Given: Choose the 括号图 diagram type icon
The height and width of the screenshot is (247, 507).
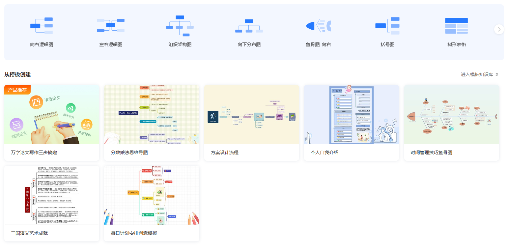Looking at the screenshot, I should (x=387, y=25).
